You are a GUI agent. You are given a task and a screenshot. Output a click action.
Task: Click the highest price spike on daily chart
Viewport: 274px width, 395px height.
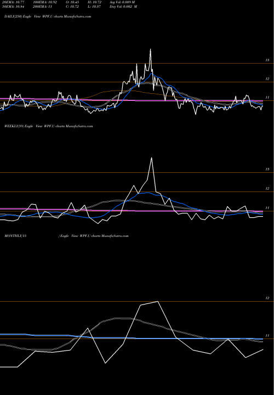click(151, 49)
